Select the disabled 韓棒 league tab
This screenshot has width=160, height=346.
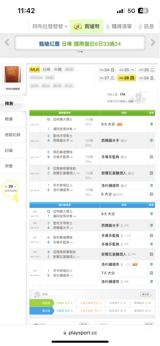69,70
